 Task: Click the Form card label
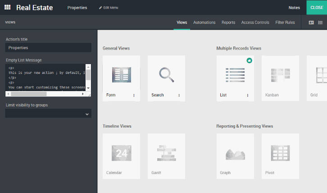111,95
